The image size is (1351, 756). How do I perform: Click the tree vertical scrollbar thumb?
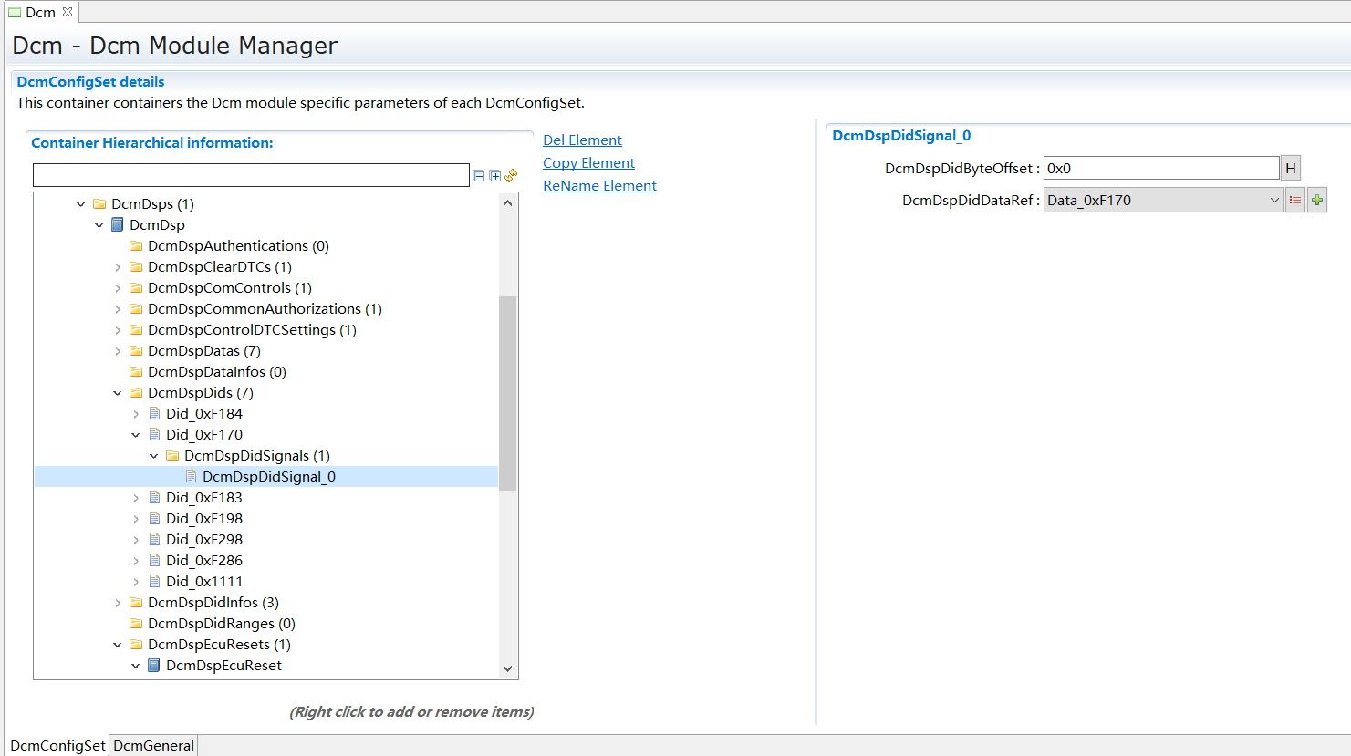click(507, 392)
